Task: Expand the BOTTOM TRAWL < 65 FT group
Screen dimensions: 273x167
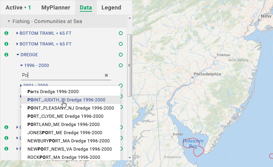Action: [17, 33]
